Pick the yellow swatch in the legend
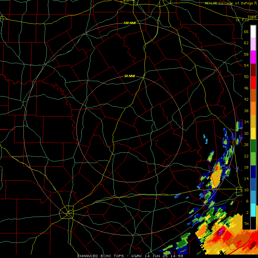 click(x=253, y=133)
